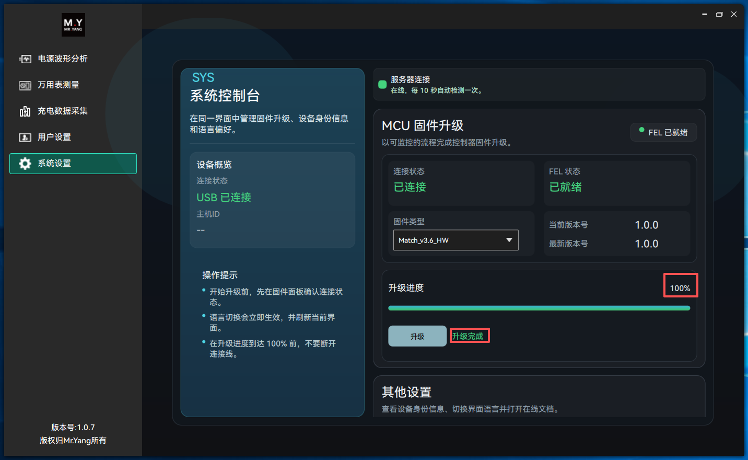Click the green server connection indicator
The image size is (748, 460).
382,84
